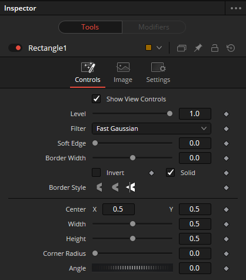
Task: Add keyframe diamond for Level
Action: point(226,114)
